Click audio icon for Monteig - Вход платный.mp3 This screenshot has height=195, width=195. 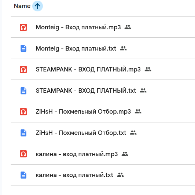click(x=23, y=27)
